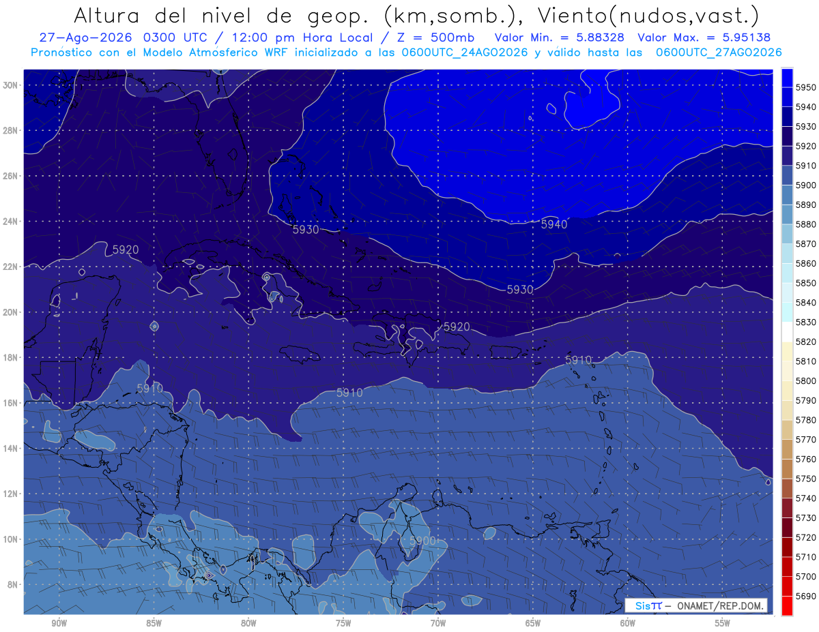Click the WRF model forecast description line

pos(406,52)
